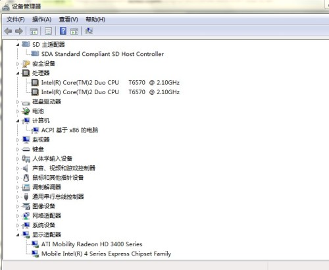This screenshot has width=329, height=270.
Task: Select the 鼠标和其他指针设备 label
Action: click(58, 178)
